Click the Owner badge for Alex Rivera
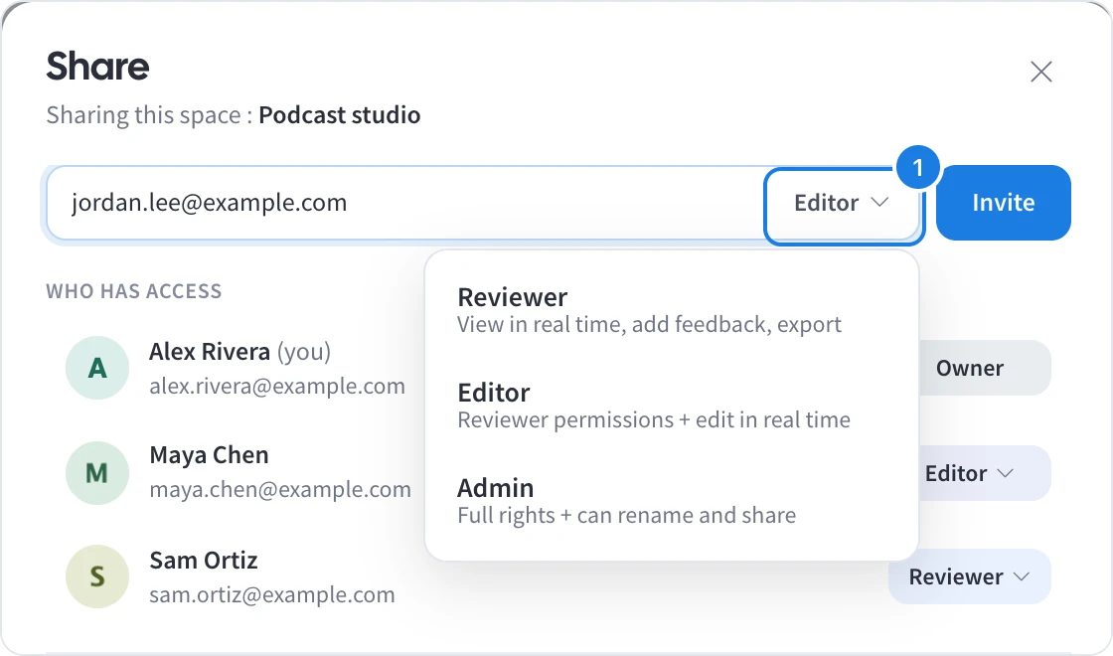Screen dimensions: 1113x656 coord(985,368)
